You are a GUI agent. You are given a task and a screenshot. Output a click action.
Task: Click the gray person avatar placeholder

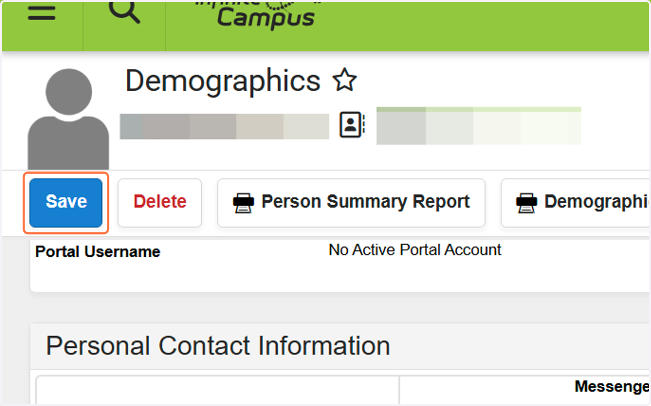[68, 119]
